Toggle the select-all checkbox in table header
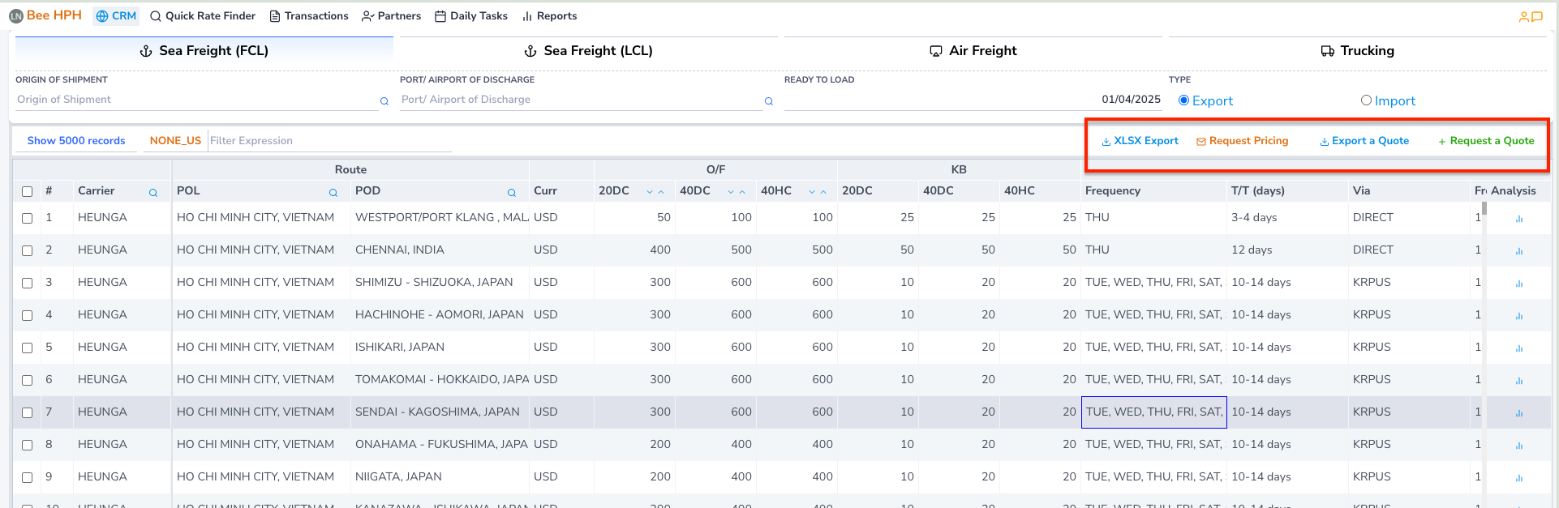 coord(28,191)
